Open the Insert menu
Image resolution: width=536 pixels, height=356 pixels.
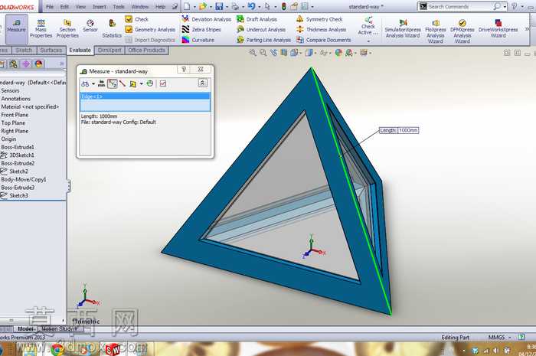pos(99,6)
